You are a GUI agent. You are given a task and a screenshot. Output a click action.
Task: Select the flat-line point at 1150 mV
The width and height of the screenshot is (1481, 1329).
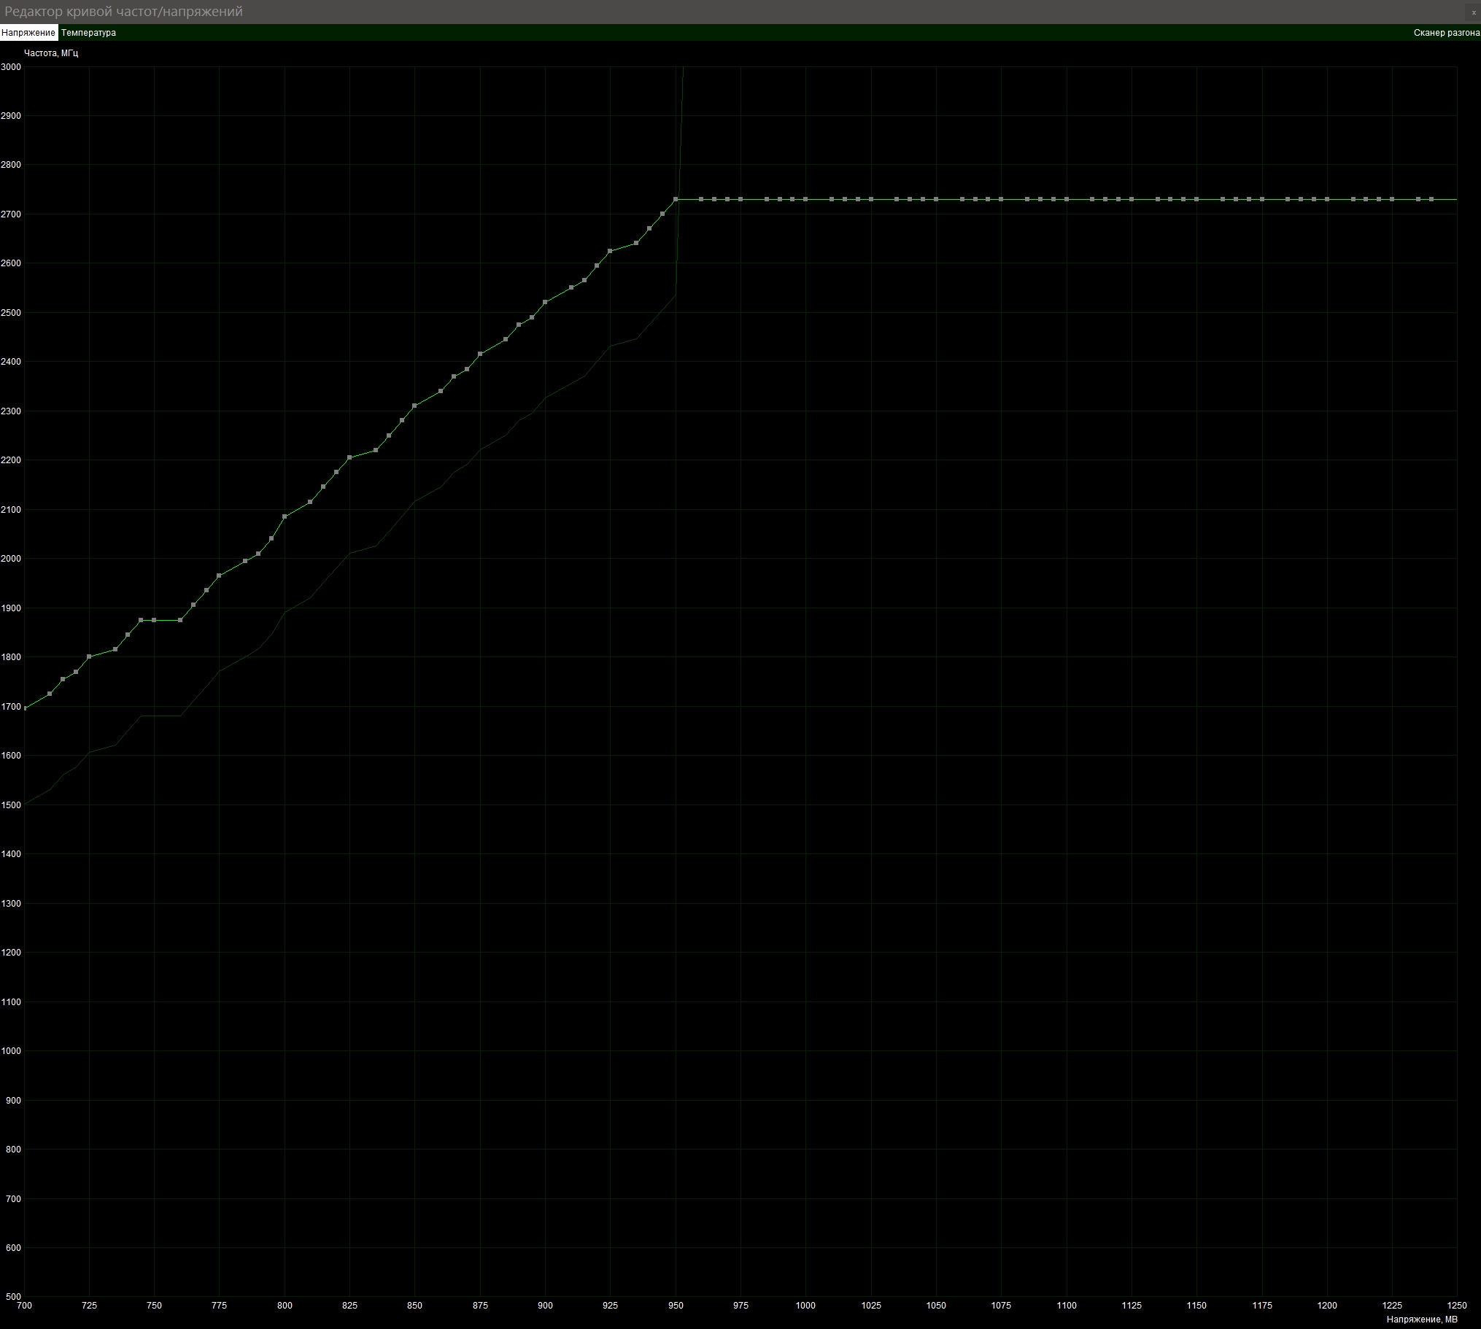1196,199
